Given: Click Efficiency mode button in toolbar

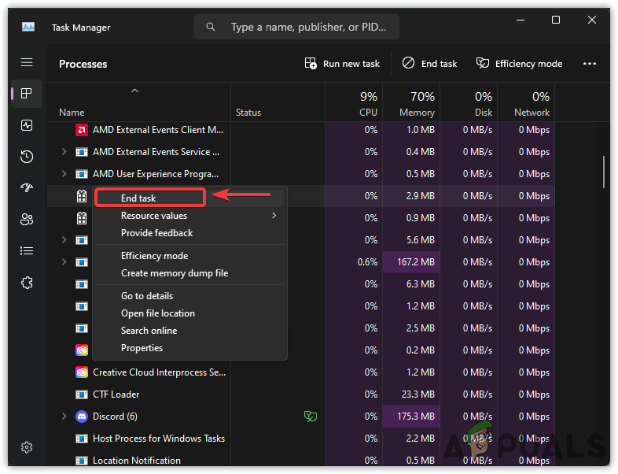Looking at the screenshot, I should pyautogui.click(x=519, y=64).
